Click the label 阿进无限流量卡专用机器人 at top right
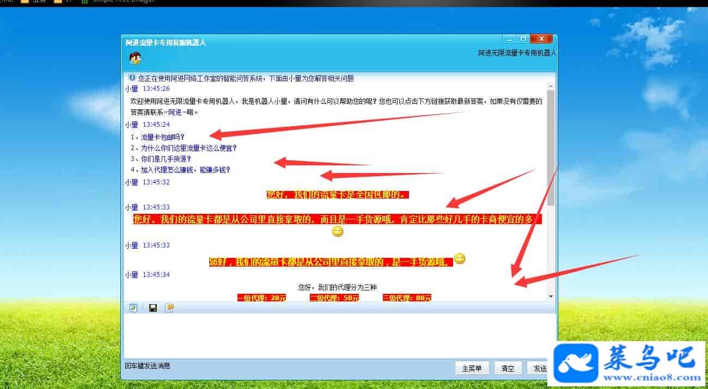 tap(517, 53)
